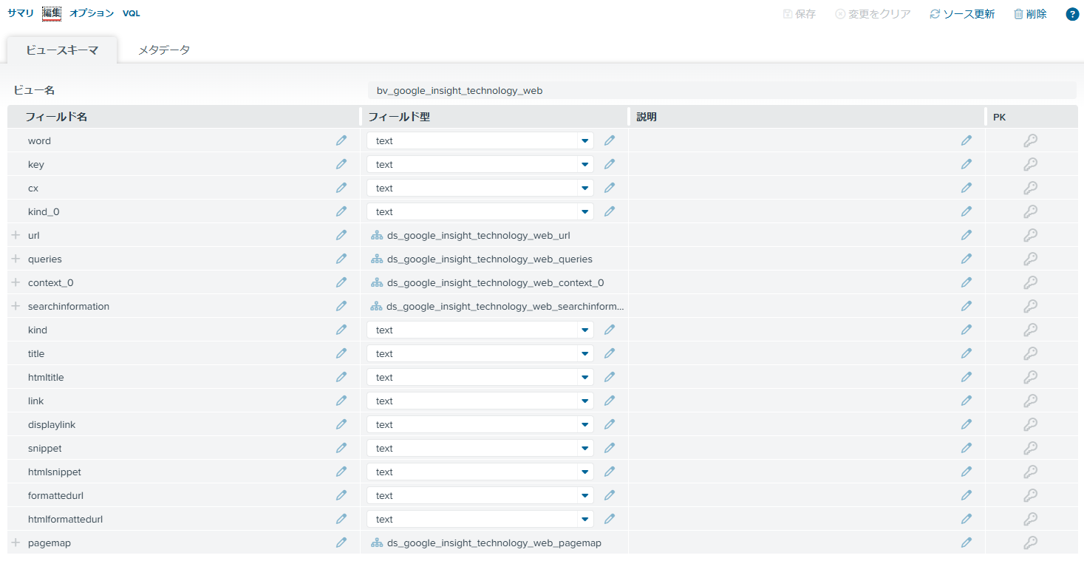The image size is (1084, 561).
Task: Mark pagemap as primary key
Action: (x=1030, y=542)
